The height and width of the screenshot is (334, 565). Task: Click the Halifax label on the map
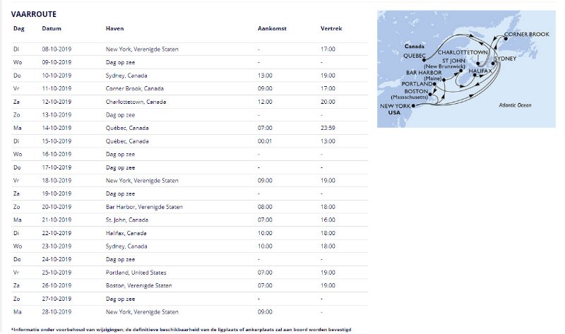coord(480,71)
